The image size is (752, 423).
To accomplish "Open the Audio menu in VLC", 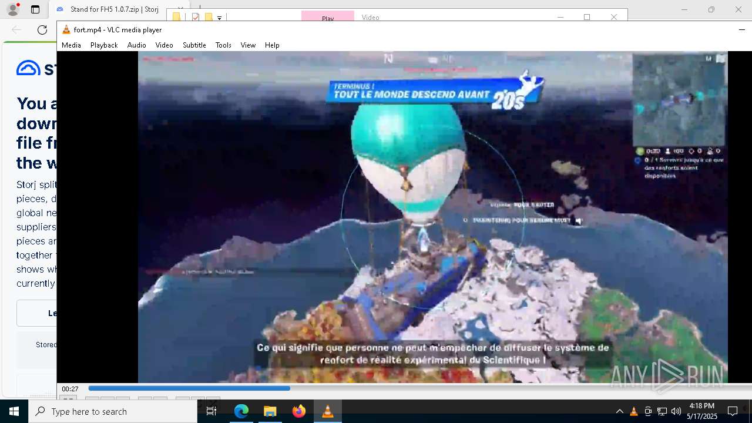I will pos(136,45).
